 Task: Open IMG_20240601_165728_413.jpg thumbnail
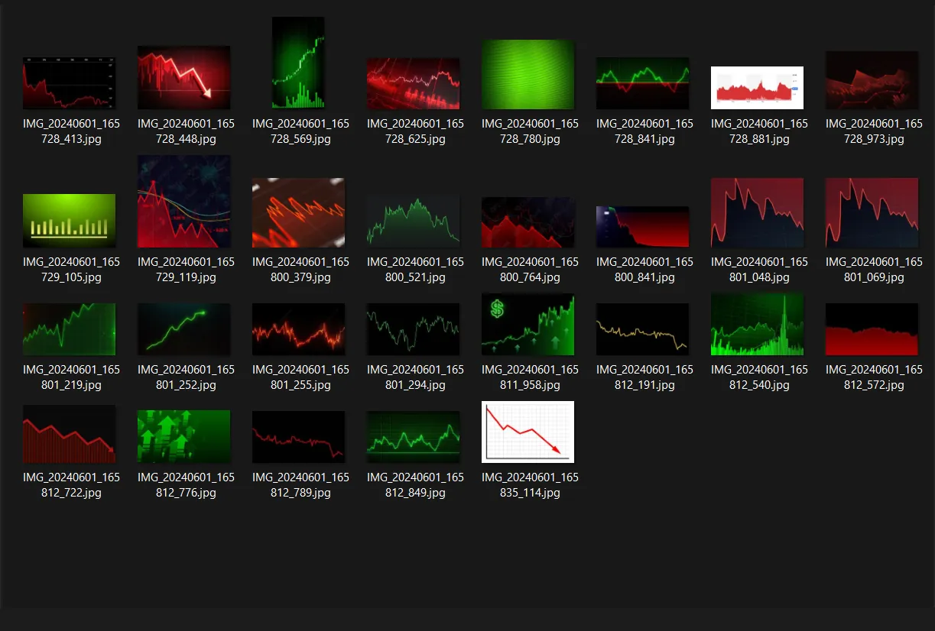[x=69, y=82]
